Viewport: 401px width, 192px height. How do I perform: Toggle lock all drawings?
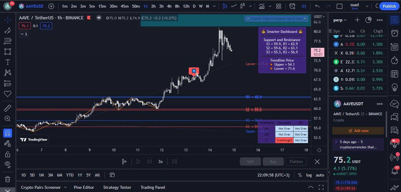[7, 154]
